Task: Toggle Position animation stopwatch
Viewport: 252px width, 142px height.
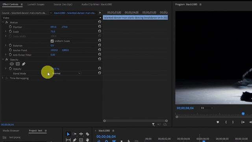Action: click(10, 27)
